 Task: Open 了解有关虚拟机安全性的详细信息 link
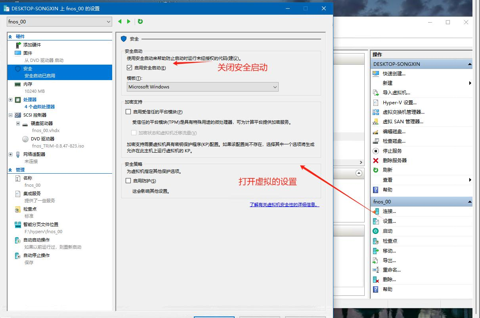coord(284,205)
